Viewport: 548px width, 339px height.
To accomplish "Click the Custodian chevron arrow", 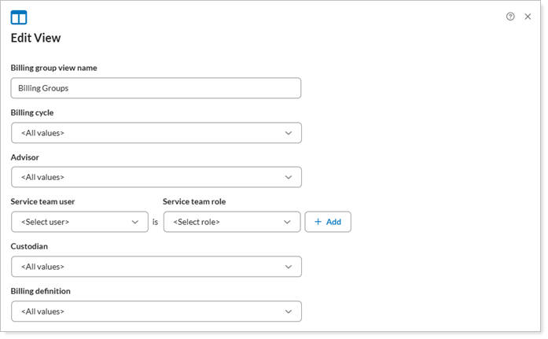I will pyautogui.click(x=289, y=267).
